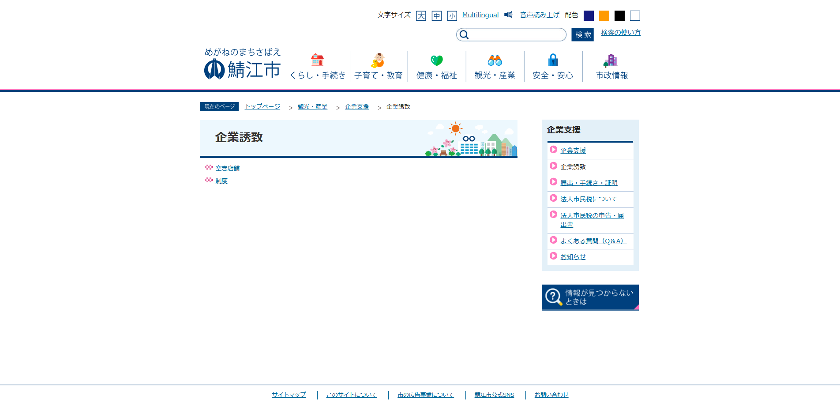Click pink arrow icon beside 企業支援
Image resolution: width=840 pixels, height=403 pixels.
pyautogui.click(x=553, y=150)
